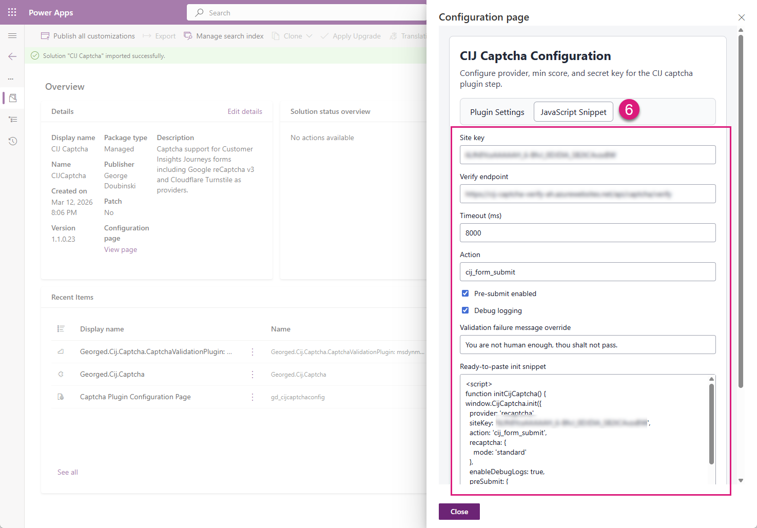Open more options for Georged.Cij.Captcha row

point(253,374)
